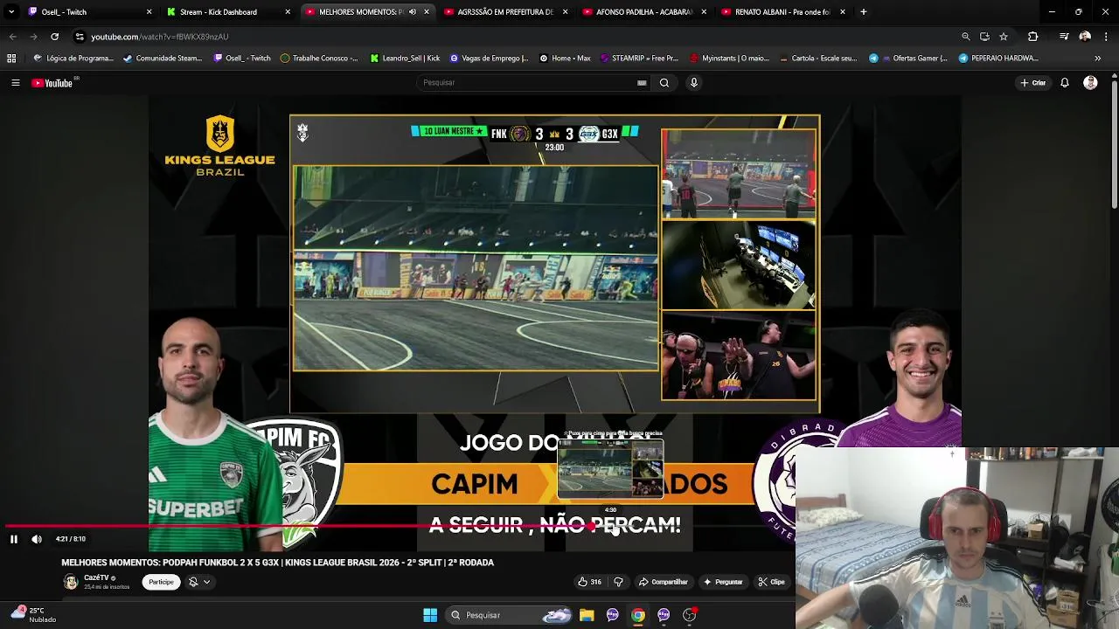This screenshot has width=1119, height=629.
Task: Click the YouTube search magnifier button
Action: pyautogui.click(x=664, y=83)
